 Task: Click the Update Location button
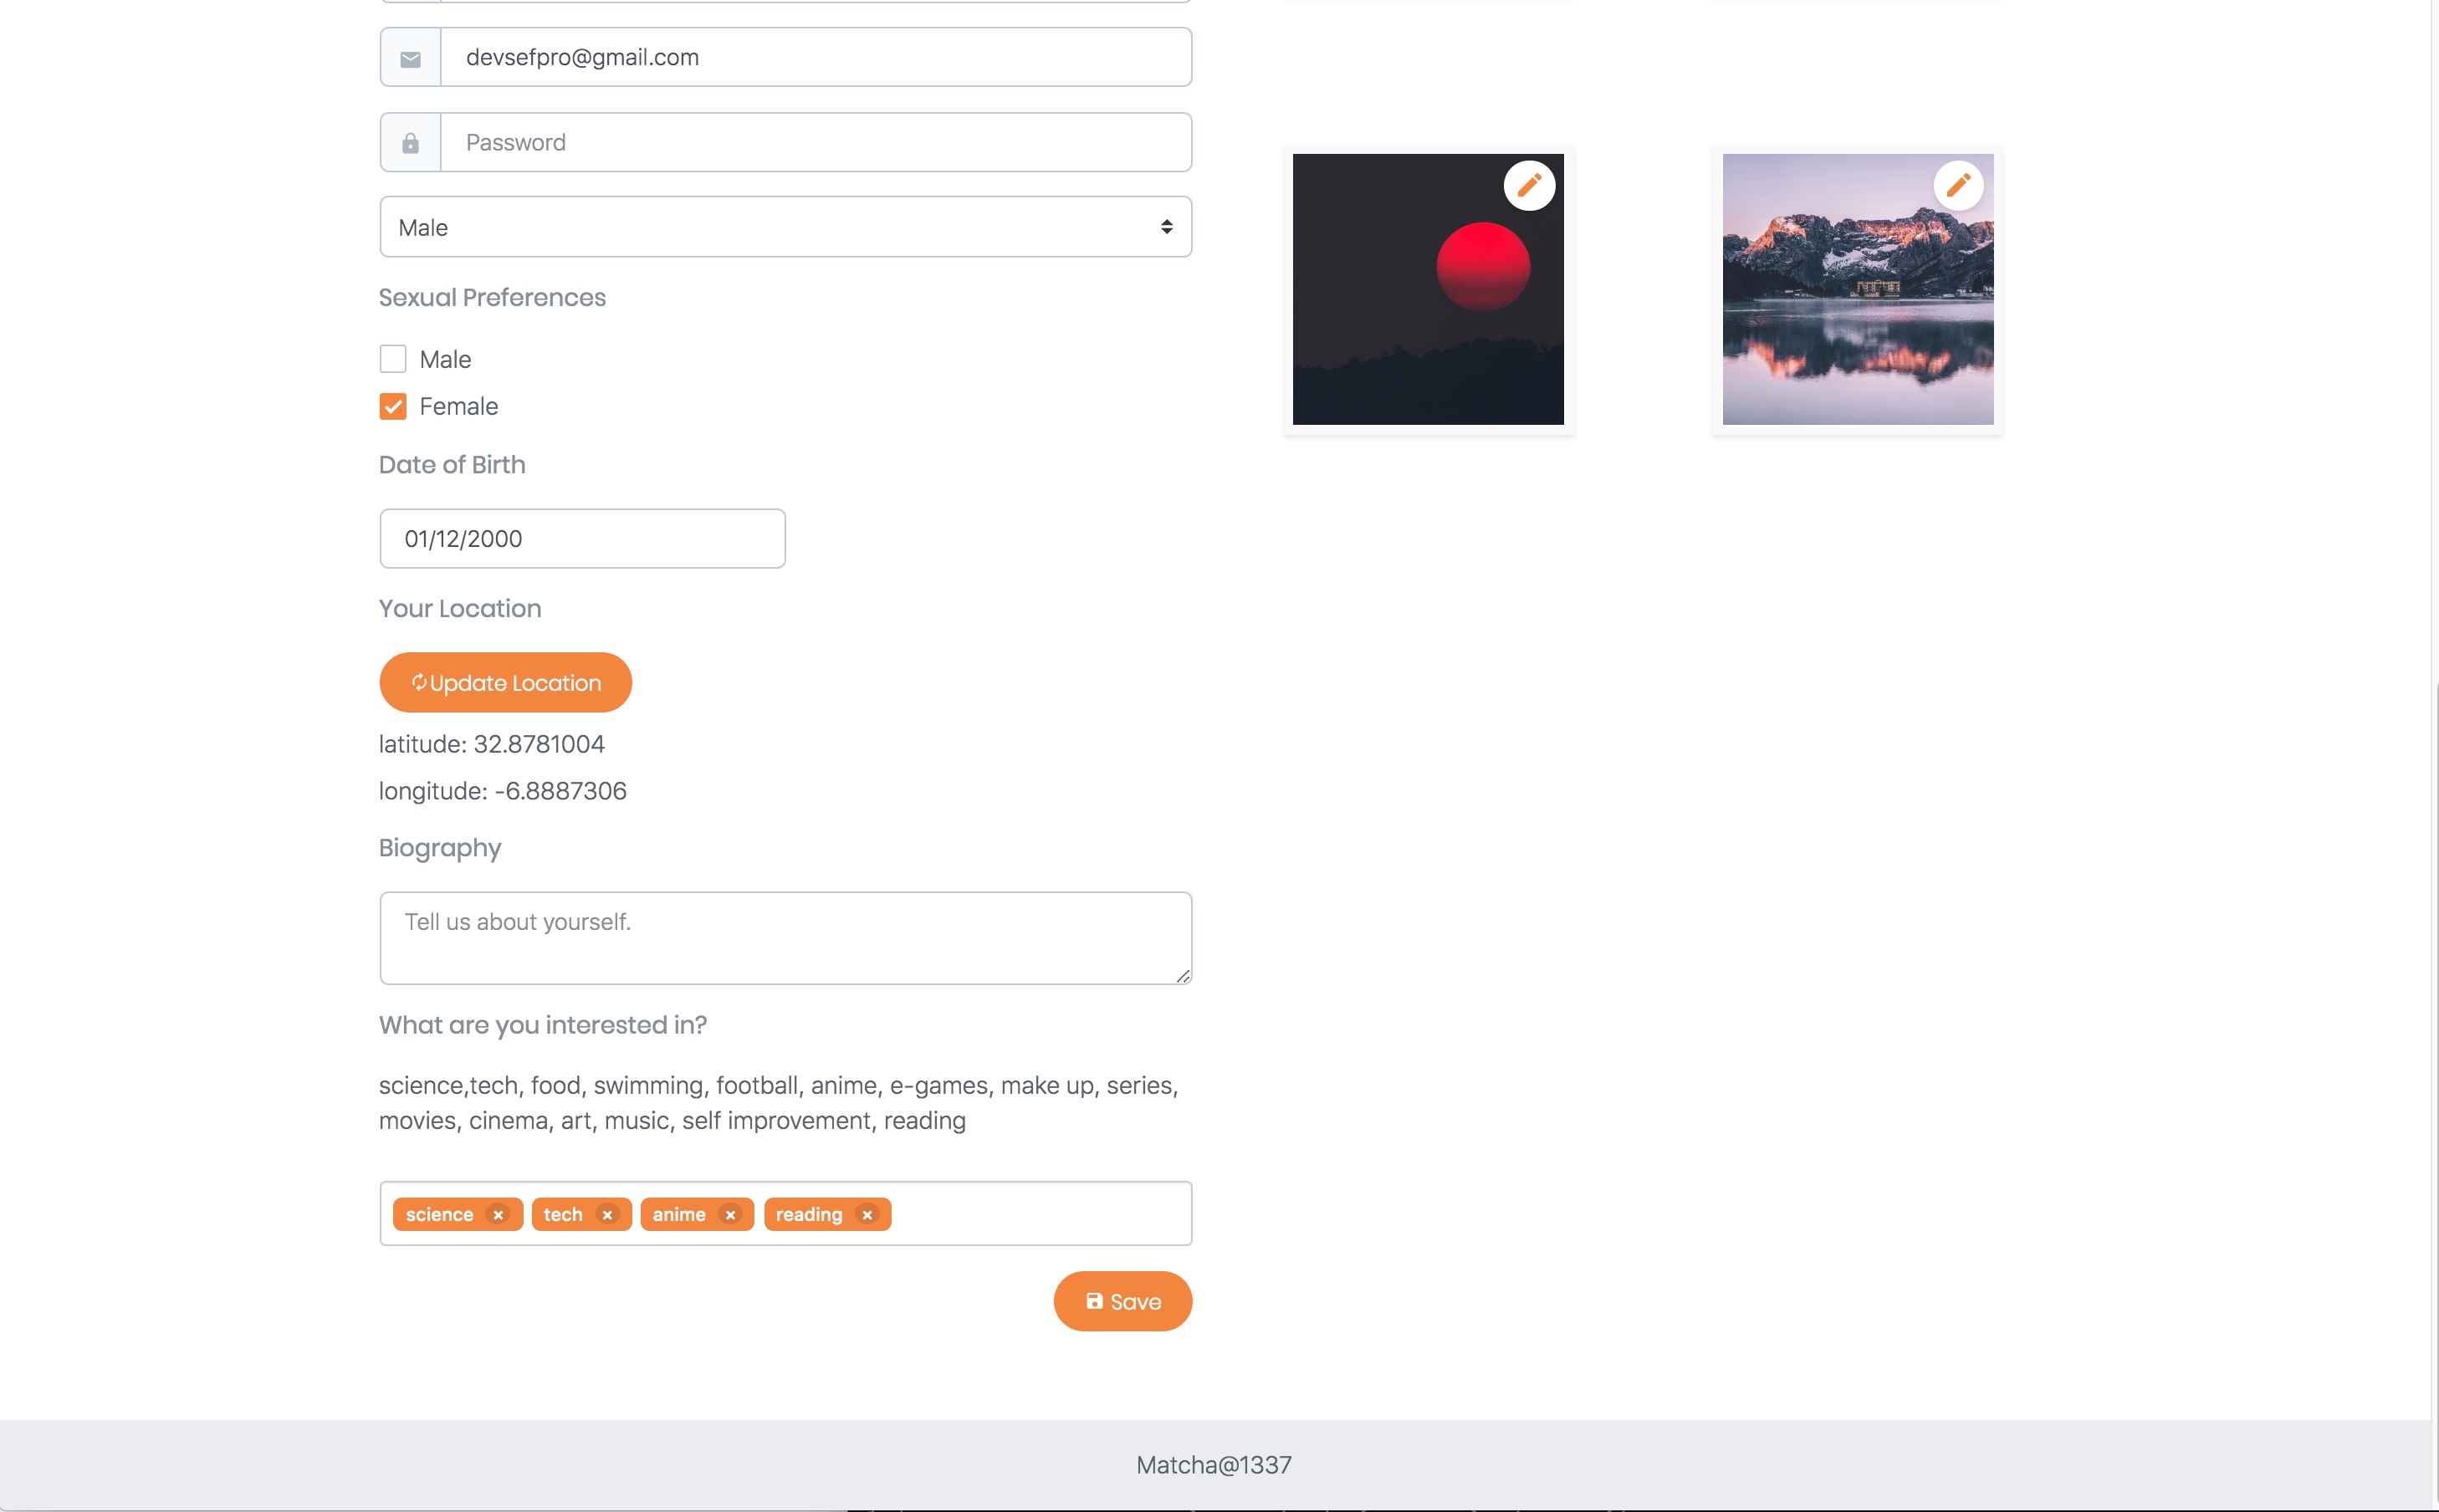pos(505,681)
